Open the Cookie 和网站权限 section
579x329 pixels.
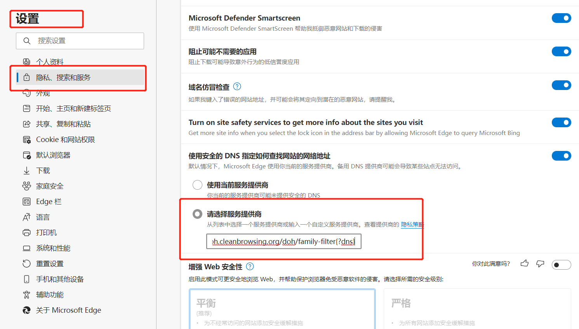pos(80,139)
